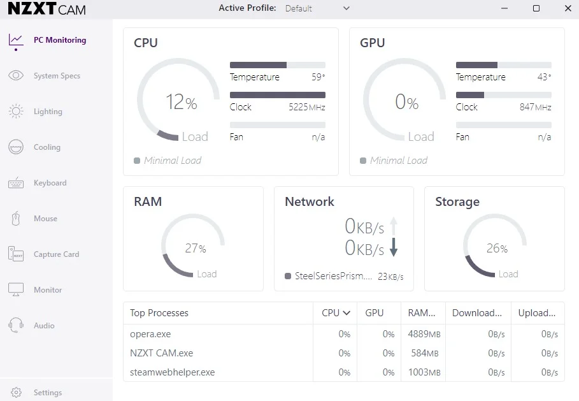Viewport: 579px width, 401px height.
Task: Expand the Active Profile dropdown
Action: [347, 8]
